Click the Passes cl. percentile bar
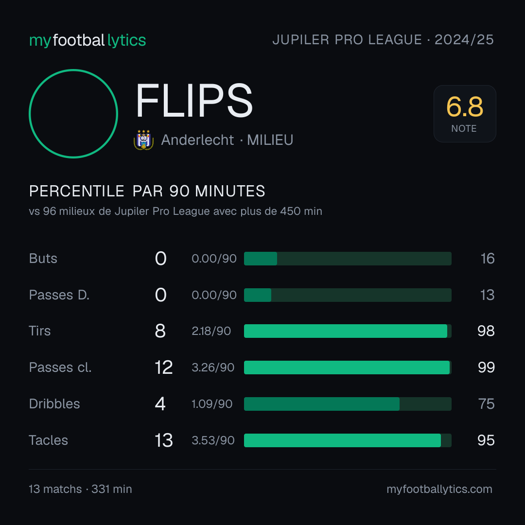 348,367
